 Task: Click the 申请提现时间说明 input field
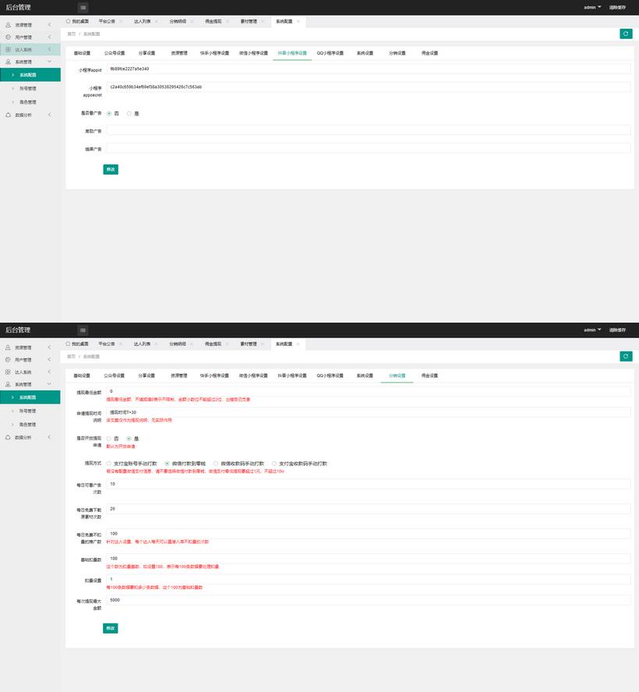(368, 412)
